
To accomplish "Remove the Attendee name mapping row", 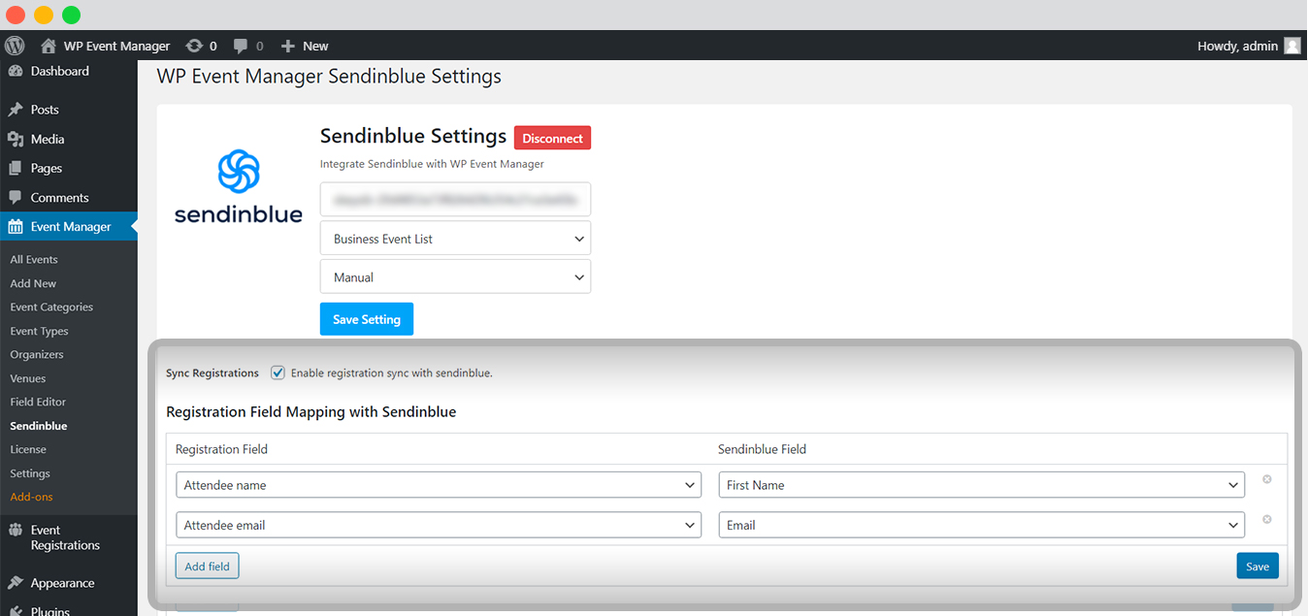I will [x=1266, y=479].
